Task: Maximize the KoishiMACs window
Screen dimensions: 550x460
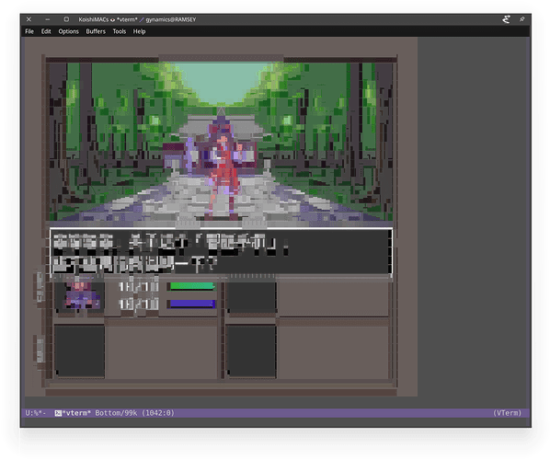Action: (66, 19)
